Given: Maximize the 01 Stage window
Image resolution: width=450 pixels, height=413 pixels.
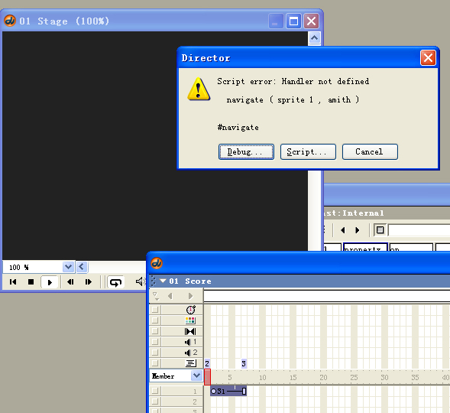Looking at the screenshot, I should click(x=293, y=21).
